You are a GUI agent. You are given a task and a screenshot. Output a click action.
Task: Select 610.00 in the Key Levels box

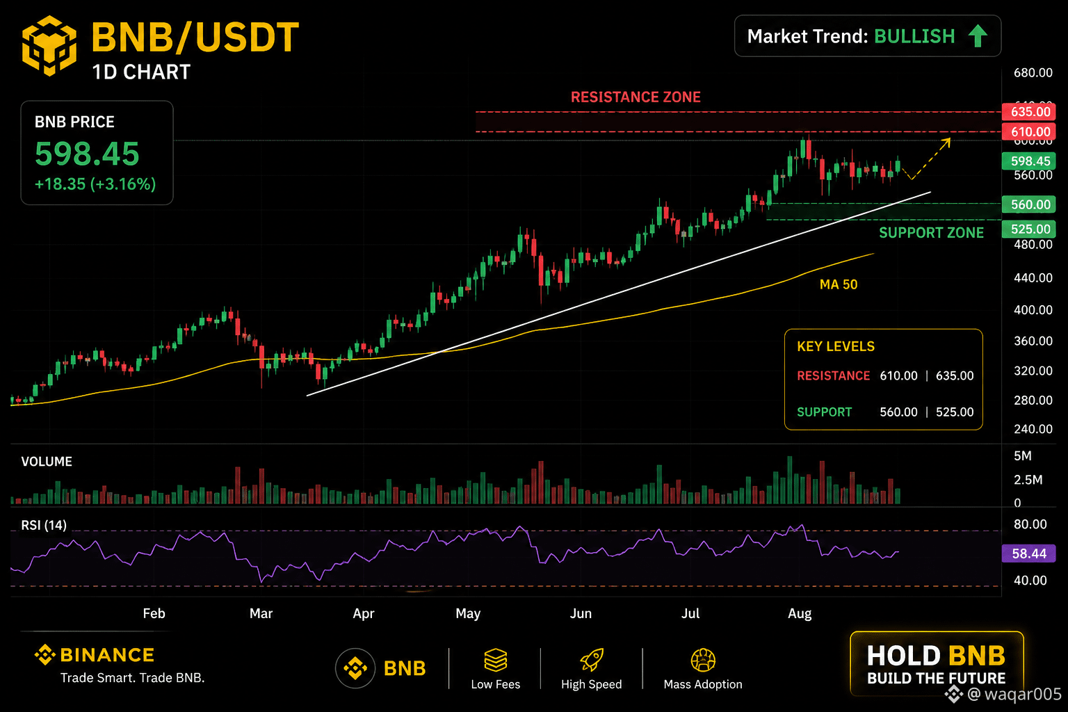coord(898,375)
